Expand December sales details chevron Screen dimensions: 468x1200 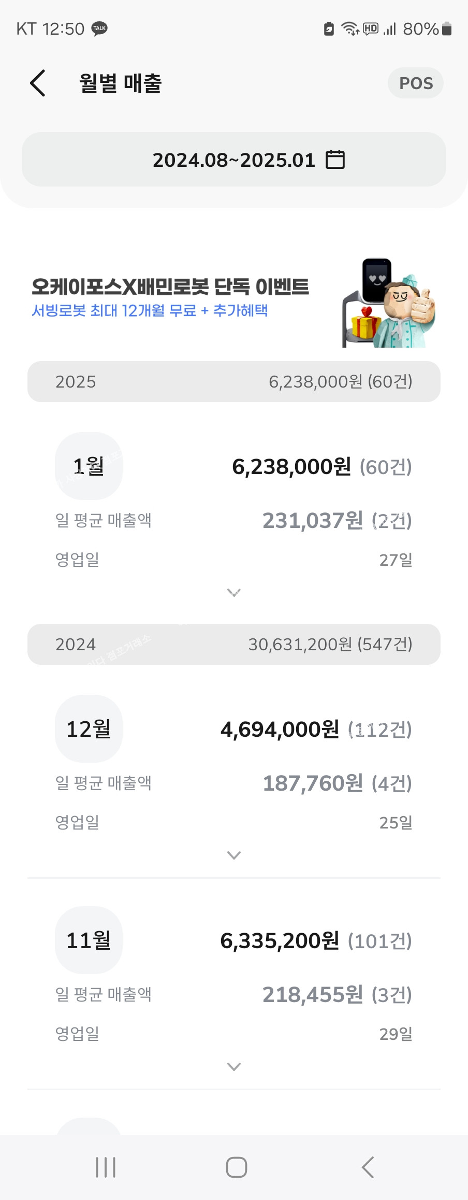234,855
